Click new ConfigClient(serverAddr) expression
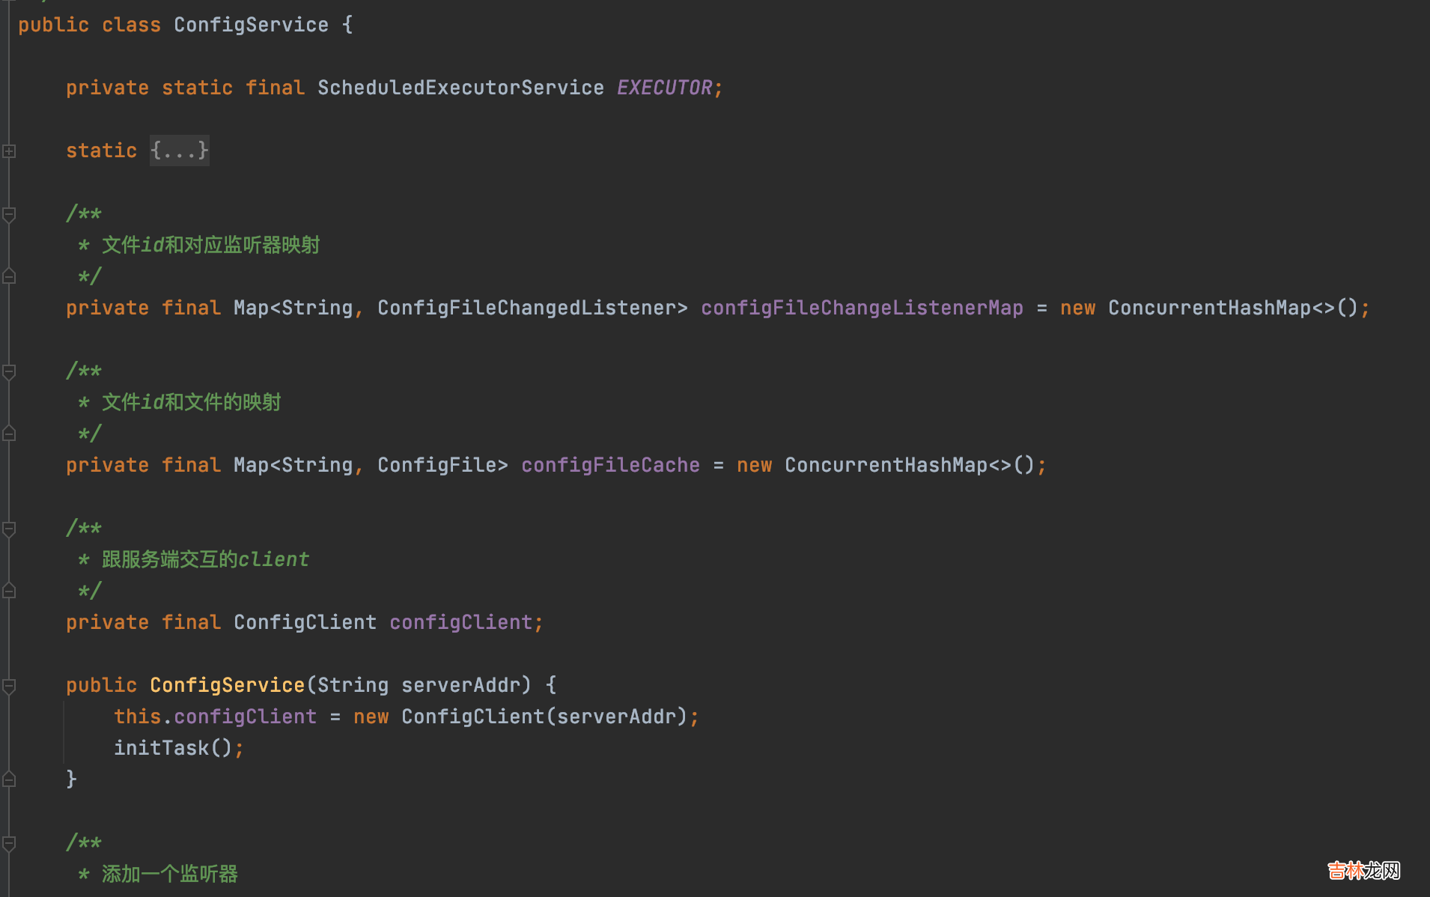Image resolution: width=1430 pixels, height=897 pixels. coord(520,717)
